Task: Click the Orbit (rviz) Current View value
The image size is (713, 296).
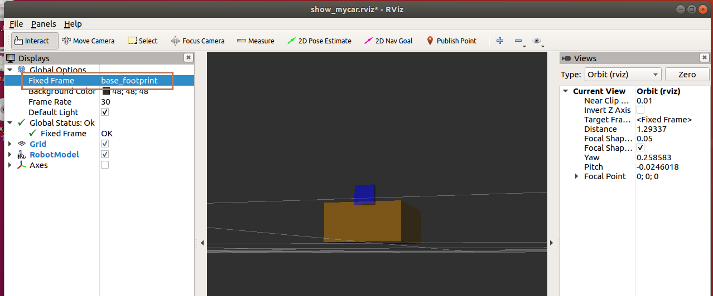Action: click(658, 91)
